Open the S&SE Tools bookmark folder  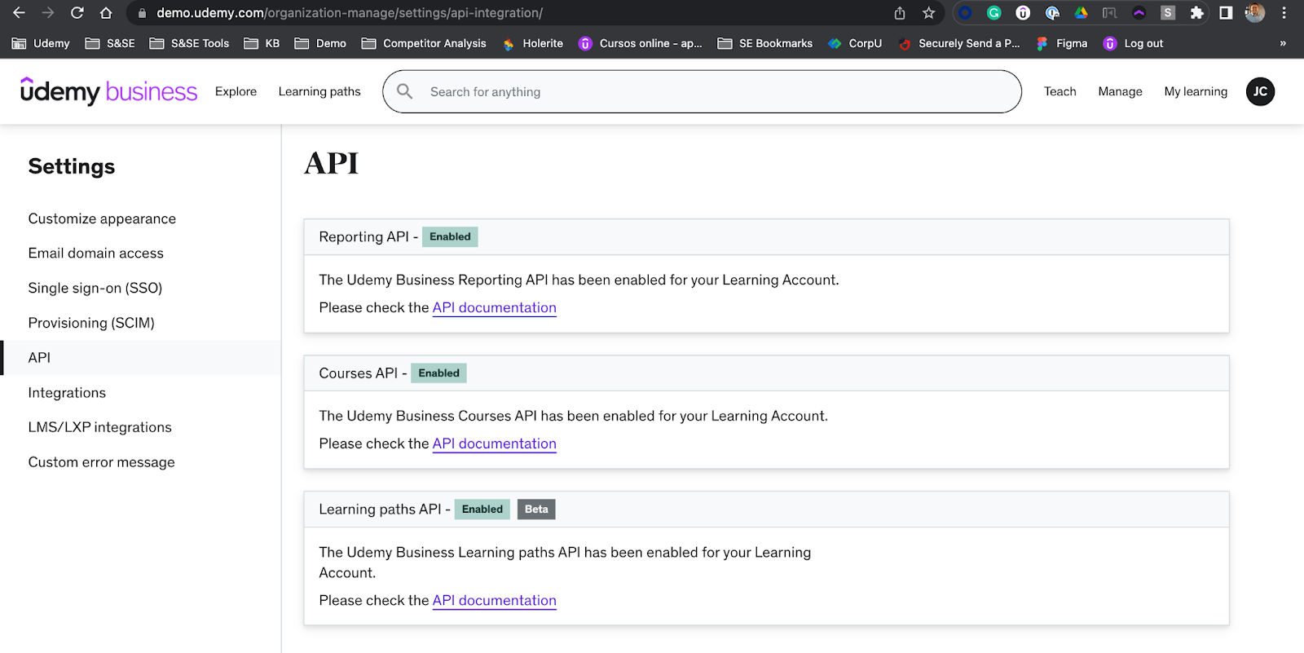[x=189, y=43]
